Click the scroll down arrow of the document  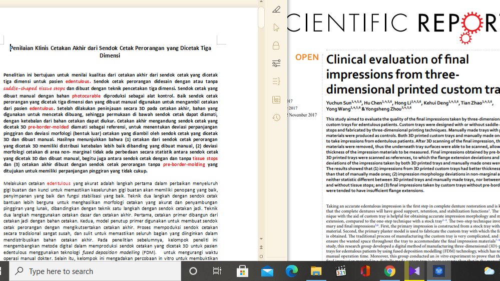[x=261, y=238]
